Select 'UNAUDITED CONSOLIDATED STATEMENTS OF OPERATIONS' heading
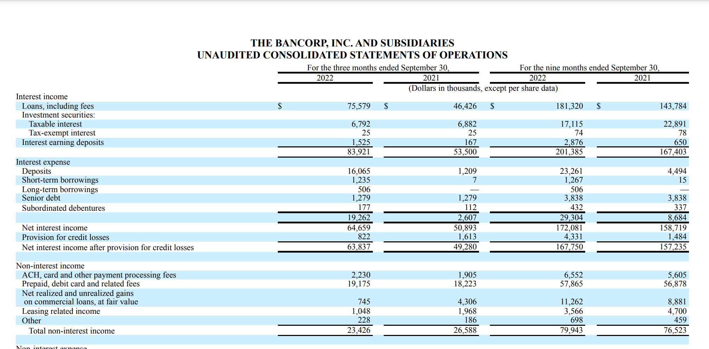Viewport: 709px width, 349px height. pos(352,55)
